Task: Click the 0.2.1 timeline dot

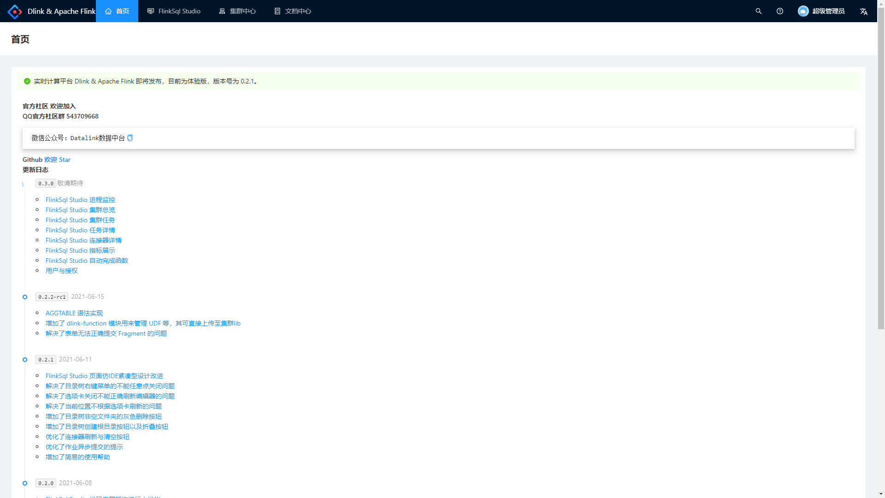Action: pyautogui.click(x=25, y=360)
